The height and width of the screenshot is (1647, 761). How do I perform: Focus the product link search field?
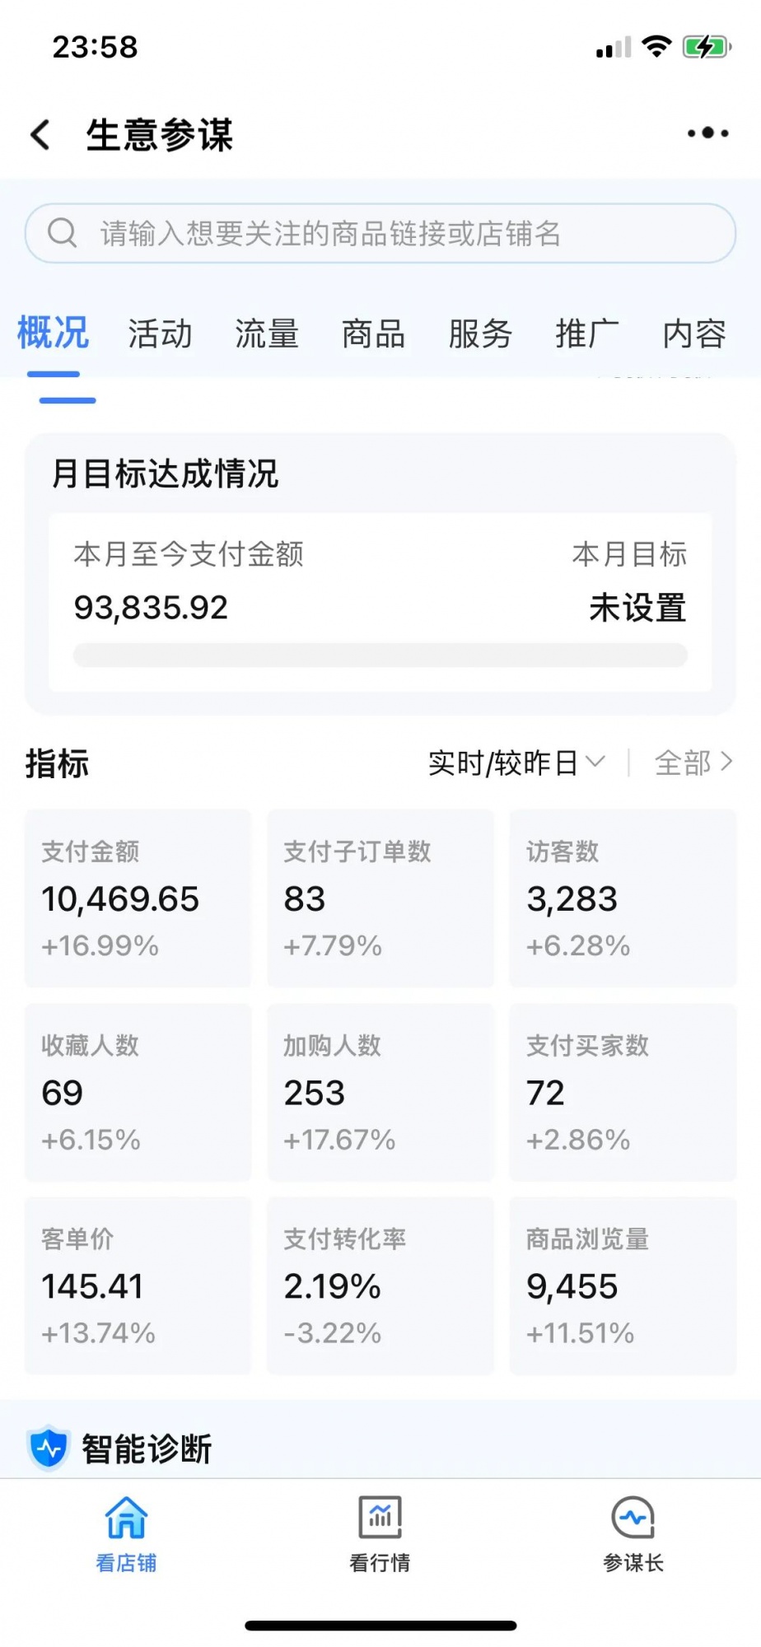coord(395,234)
